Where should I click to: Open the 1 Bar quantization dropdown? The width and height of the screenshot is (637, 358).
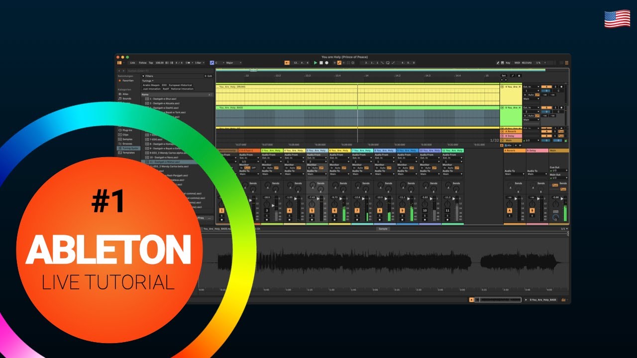click(200, 63)
